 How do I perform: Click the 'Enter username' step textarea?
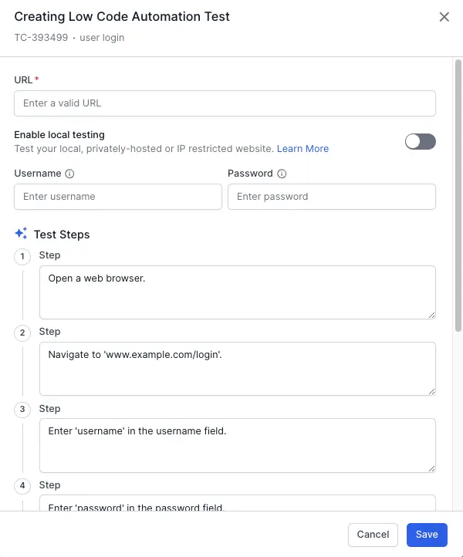(238, 444)
